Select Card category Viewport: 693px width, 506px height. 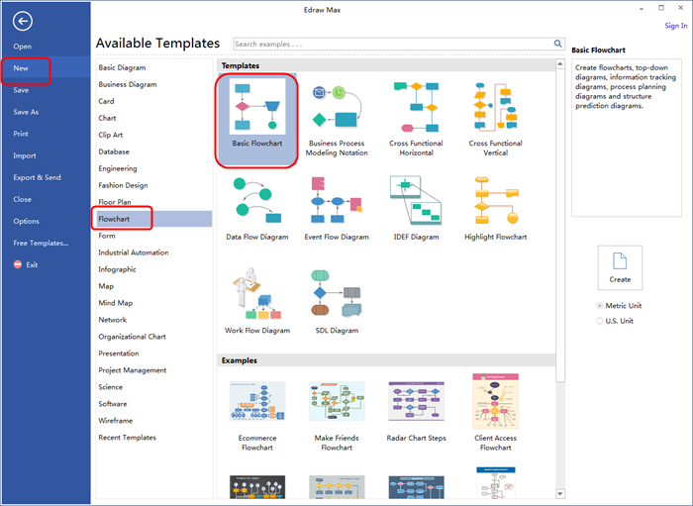106,101
